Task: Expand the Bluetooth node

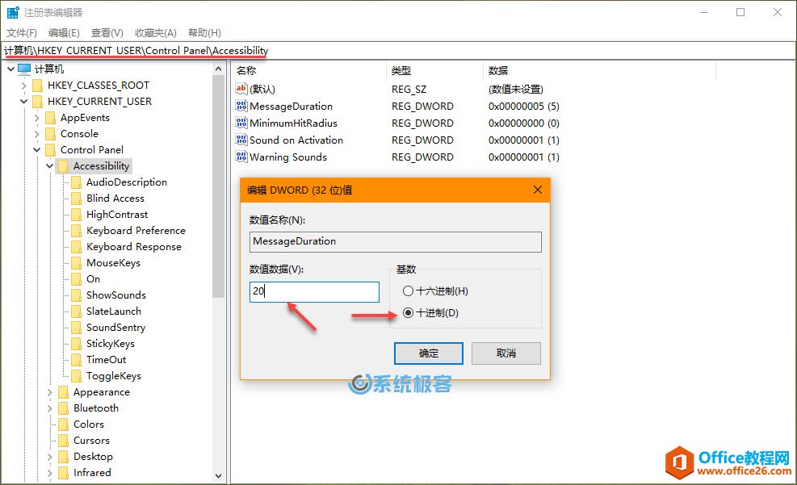Action: click(50, 409)
